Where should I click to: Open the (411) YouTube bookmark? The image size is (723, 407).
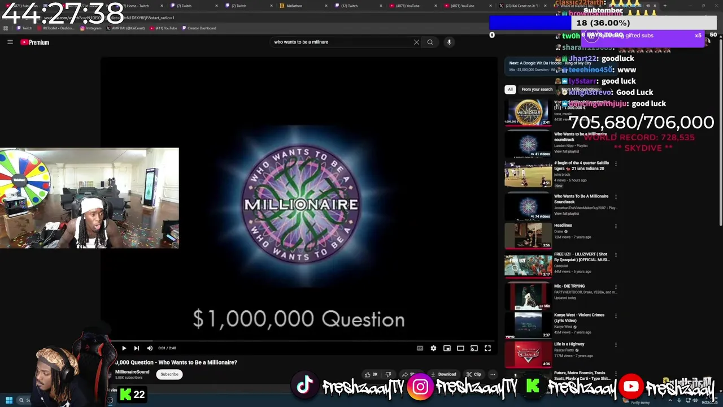(x=164, y=28)
